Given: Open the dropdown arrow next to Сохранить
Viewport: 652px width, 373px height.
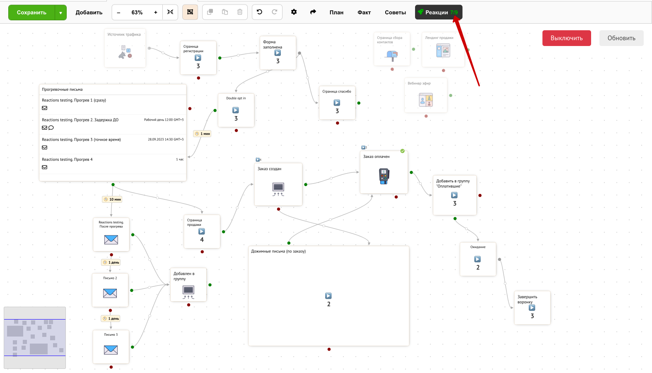Looking at the screenshot, I should pos(60,12).
